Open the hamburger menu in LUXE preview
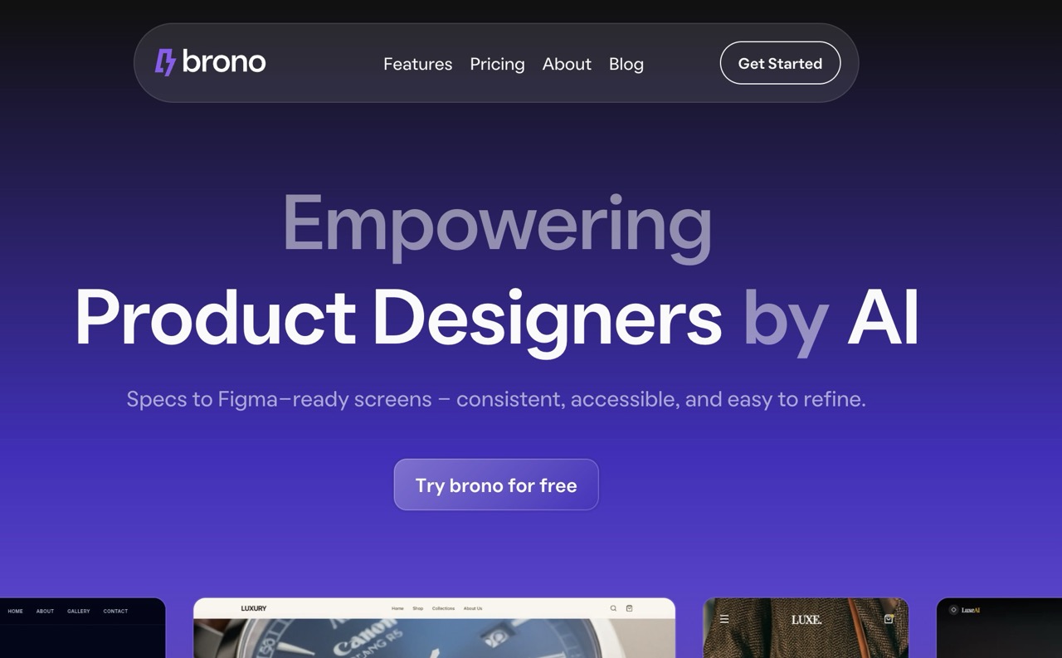 coord(724,619)
